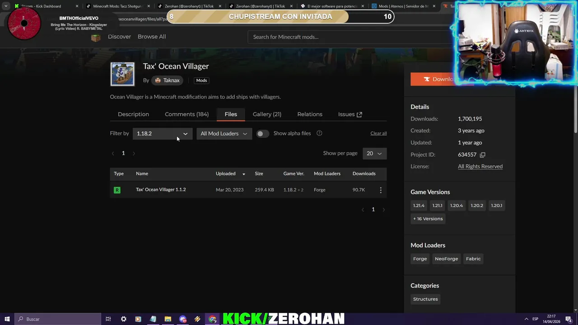This screenshot has height=325, width=578.
Task: Click the page scrollbar thumb at the window edge
Action: (575, 108)
